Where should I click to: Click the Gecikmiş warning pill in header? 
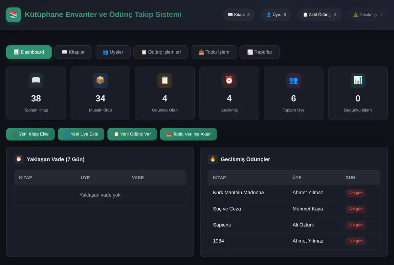368,15
